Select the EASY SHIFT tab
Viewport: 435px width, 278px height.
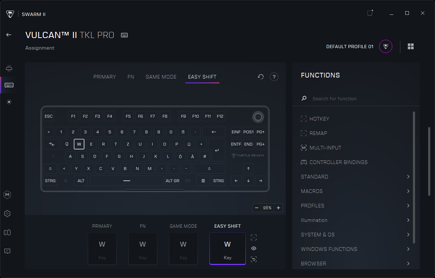202,77
